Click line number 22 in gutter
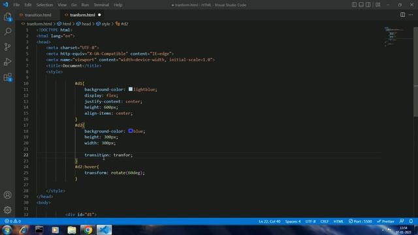 pos(26,155)
